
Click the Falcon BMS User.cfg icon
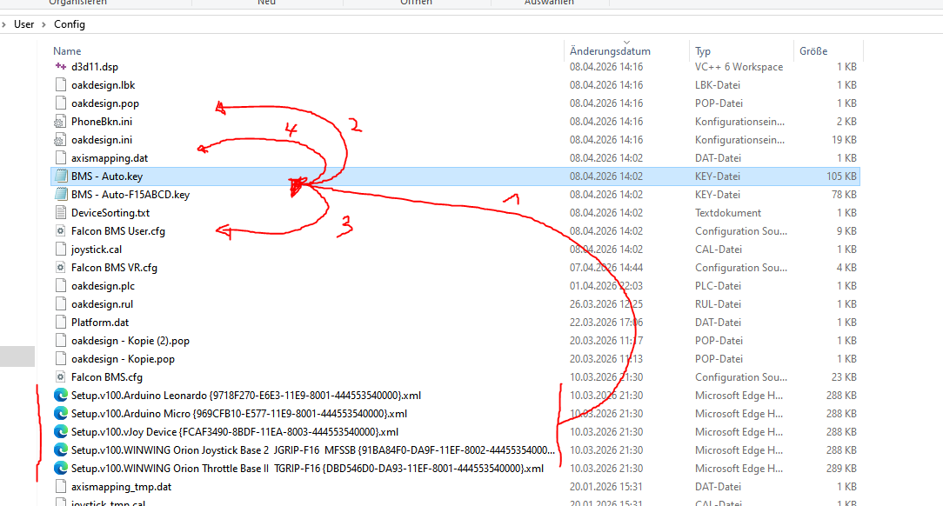(60, 230)
